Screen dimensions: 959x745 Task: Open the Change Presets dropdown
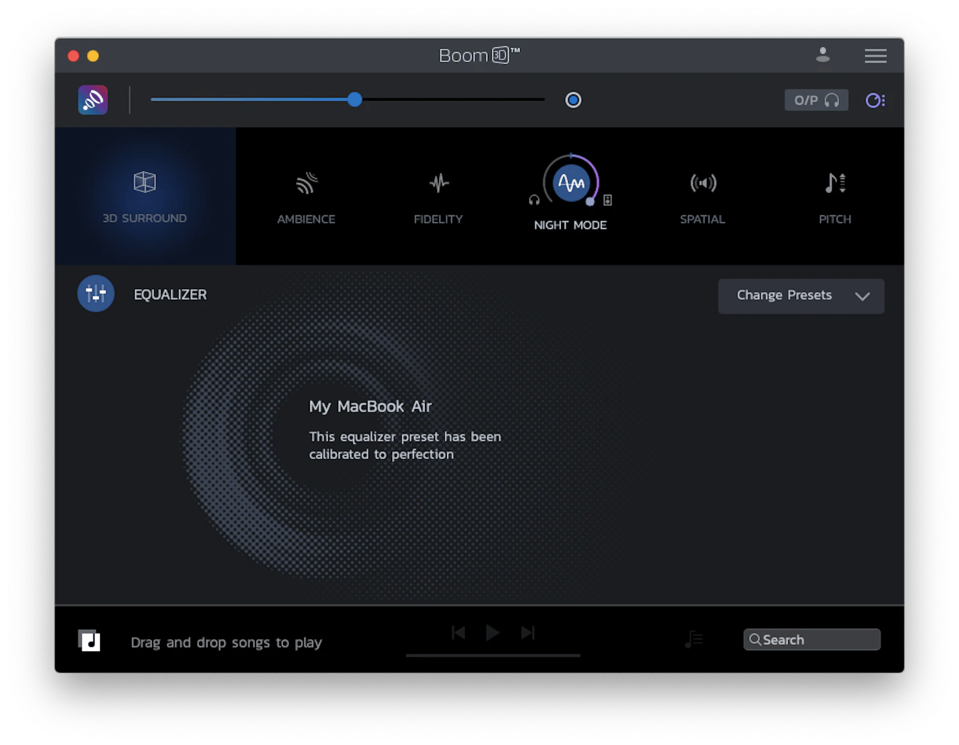[x=801, y=296]
